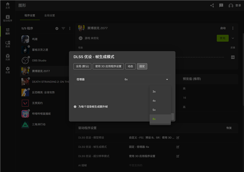Open the 兑换 (Redeem) sidebar icon

click(x=7, y=57)
